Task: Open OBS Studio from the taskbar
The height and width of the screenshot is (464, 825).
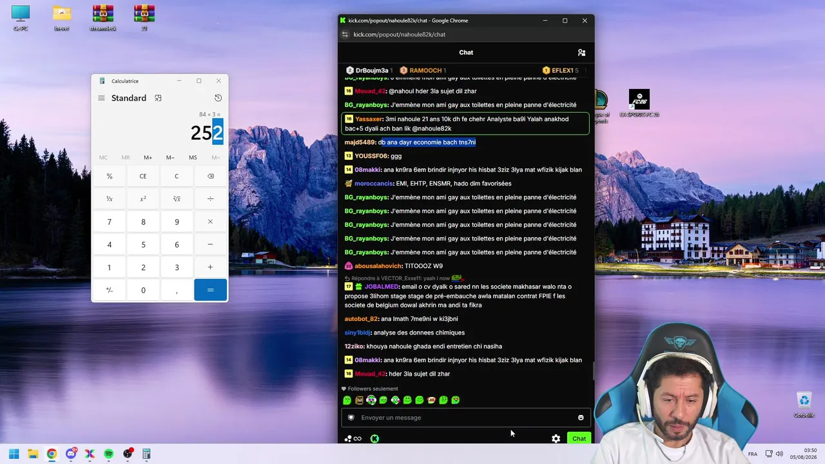Action: tap(128, 454)
